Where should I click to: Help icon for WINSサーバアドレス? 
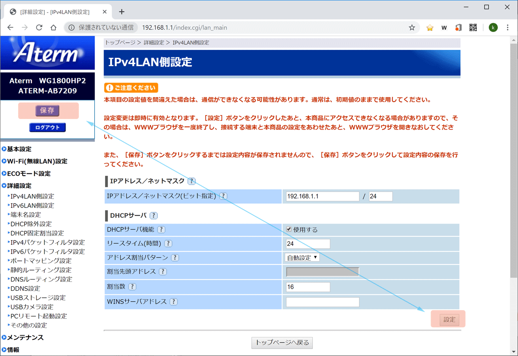173,302
